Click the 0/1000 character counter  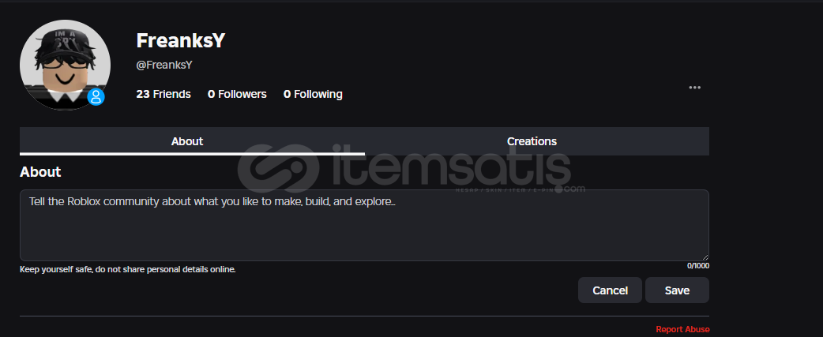[x=698, y=266]
